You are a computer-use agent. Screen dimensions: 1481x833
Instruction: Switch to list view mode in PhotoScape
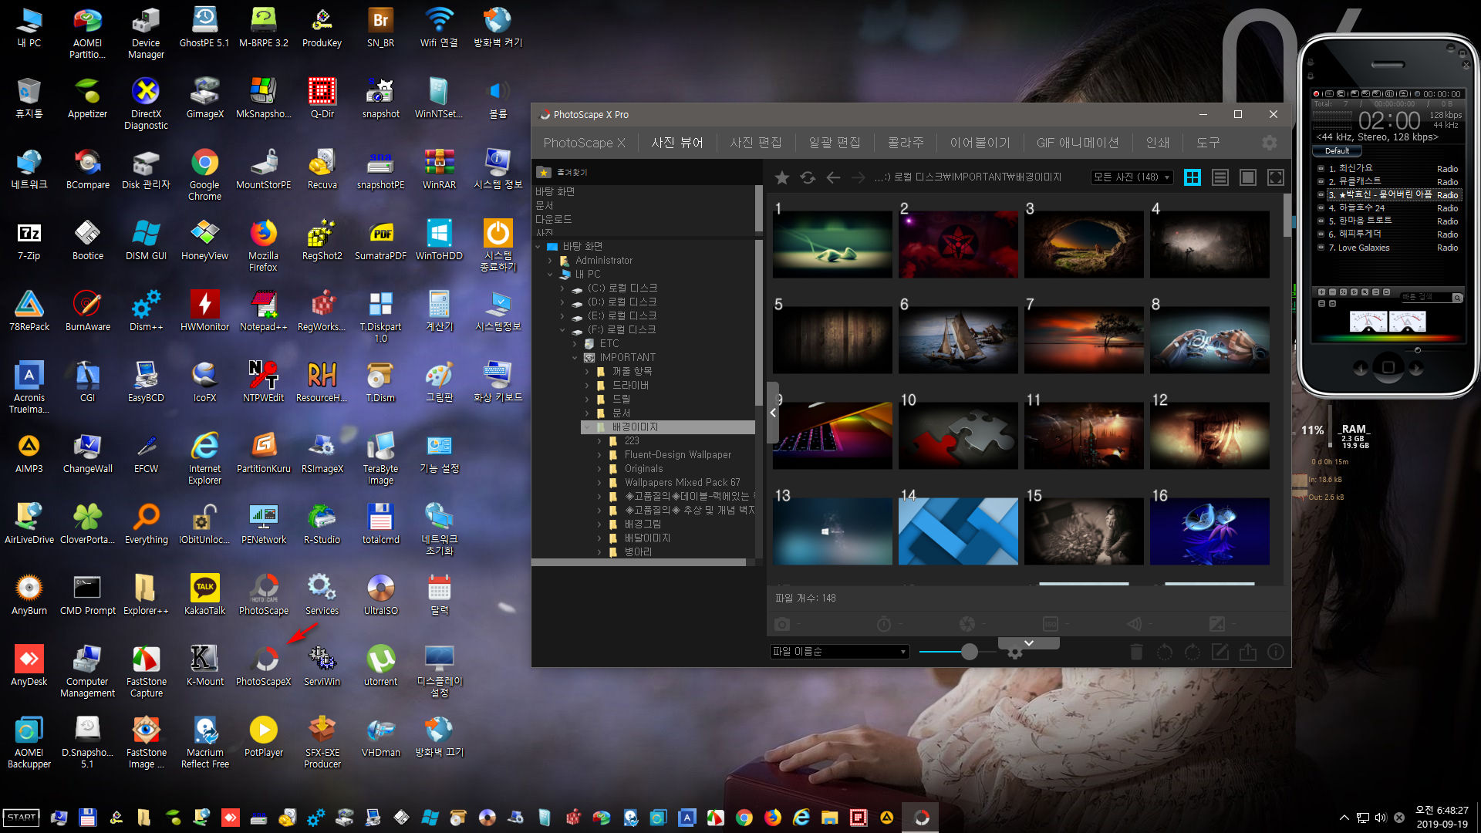(x=1220, y=177)
